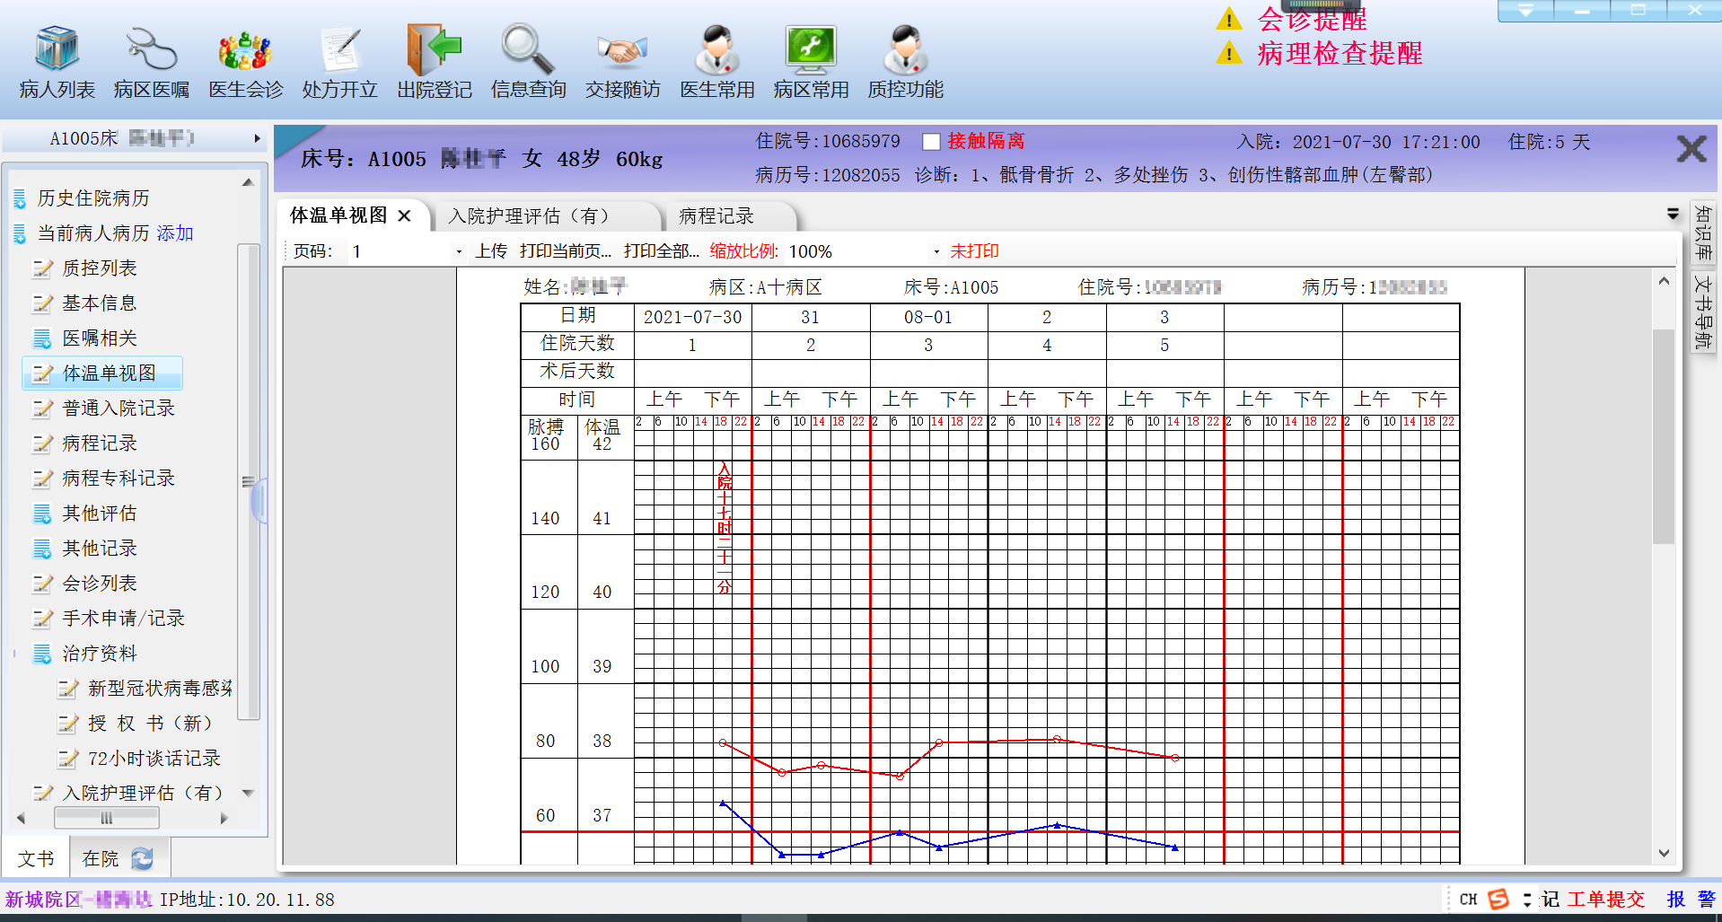Click the refresh icon beside 在院

[142, 859]
